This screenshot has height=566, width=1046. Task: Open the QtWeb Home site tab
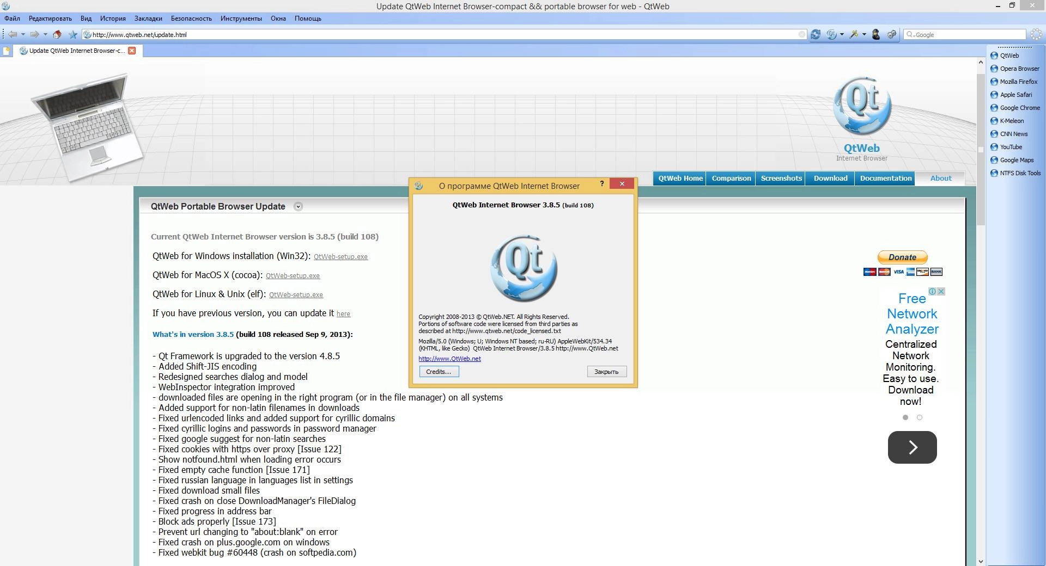[x=680, y=179]
